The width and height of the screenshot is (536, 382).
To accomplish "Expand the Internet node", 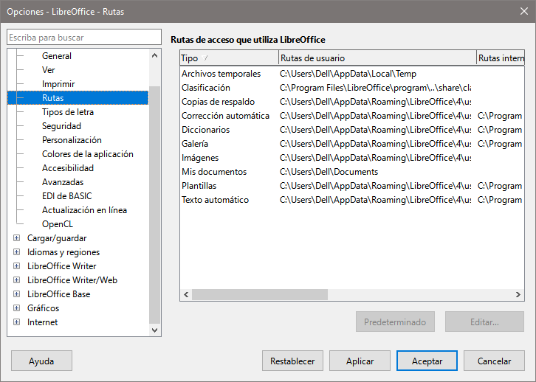I will tap(16, 322).
